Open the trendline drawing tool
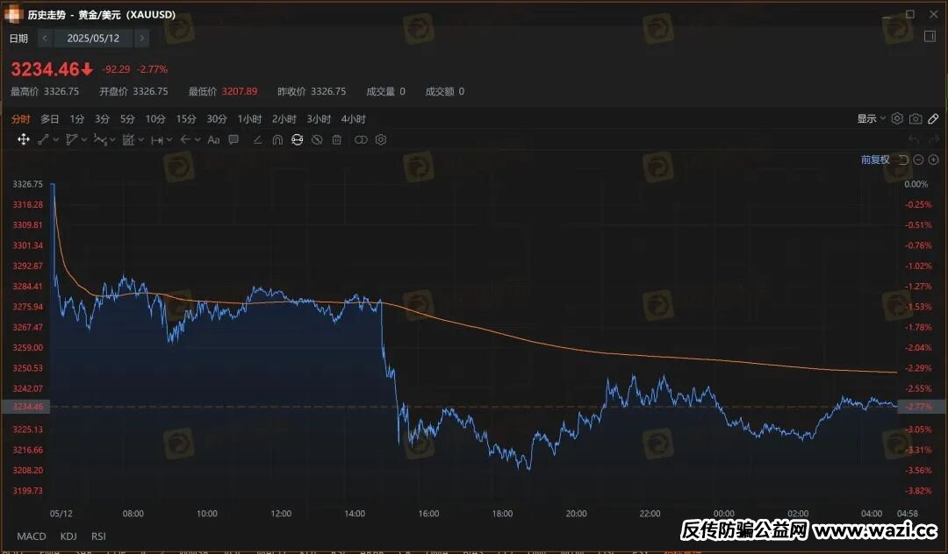This screenshot has height=554, width=948. 43,139
